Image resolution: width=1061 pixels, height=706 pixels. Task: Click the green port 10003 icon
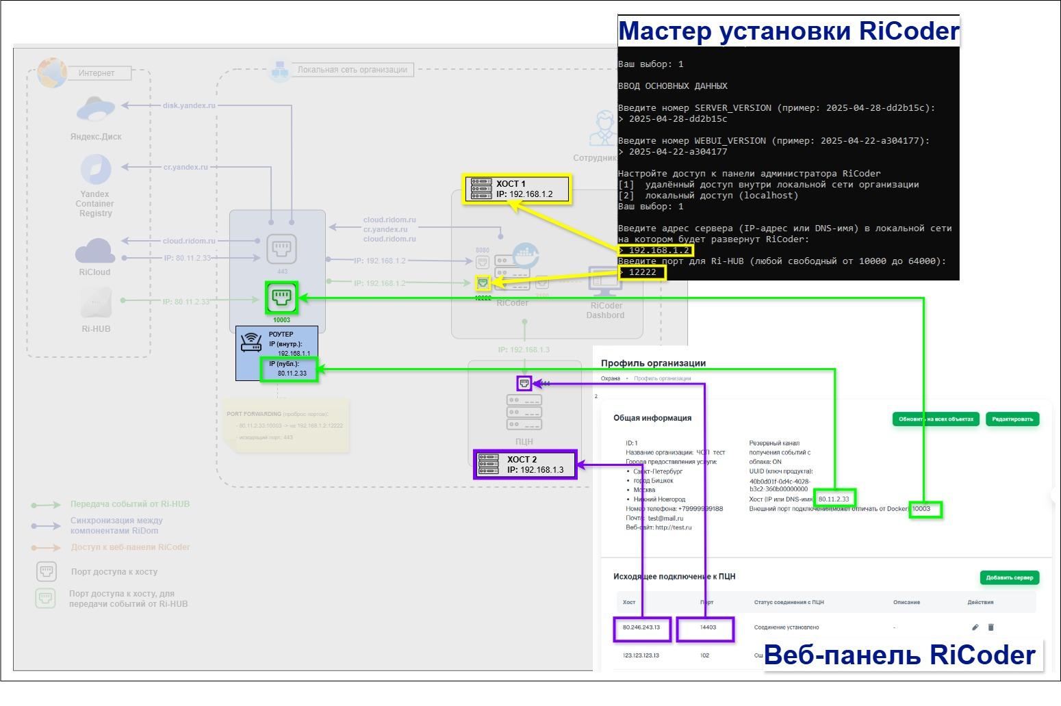[x=281, y=298]
